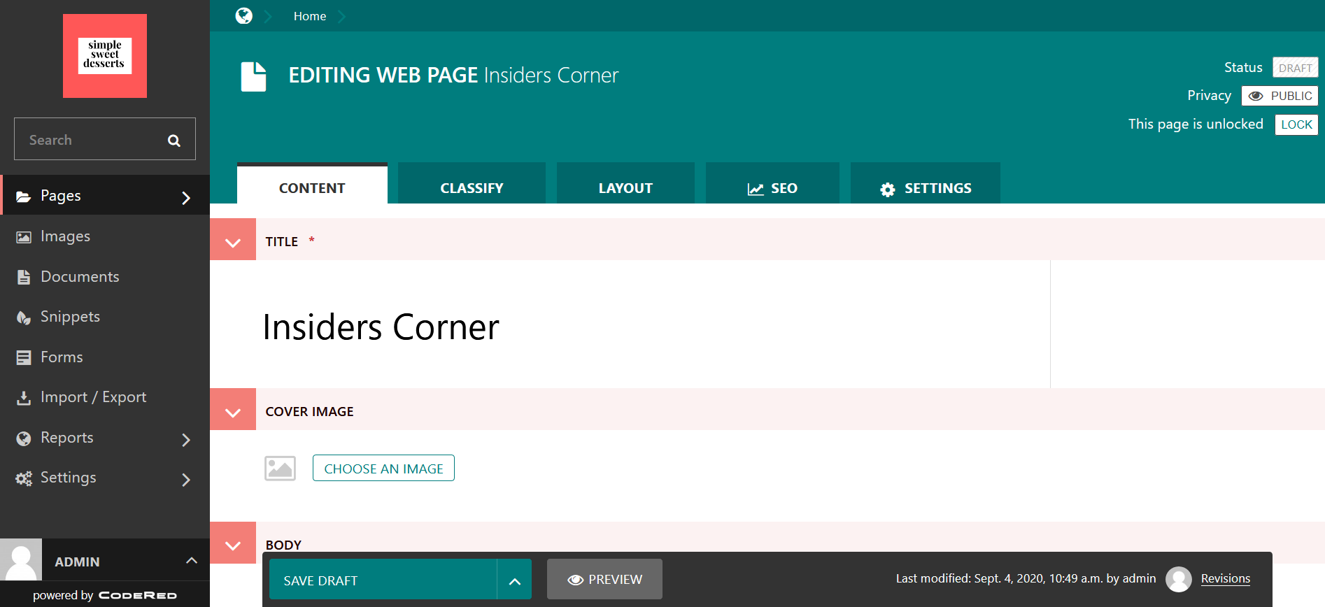The image size is (1325, 607).
Task: Expand more save options arrow
Action: (514, 580)
